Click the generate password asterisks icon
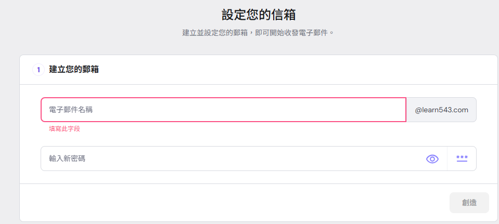The width and height of the screenshot is (499, 224). [462, 159]
